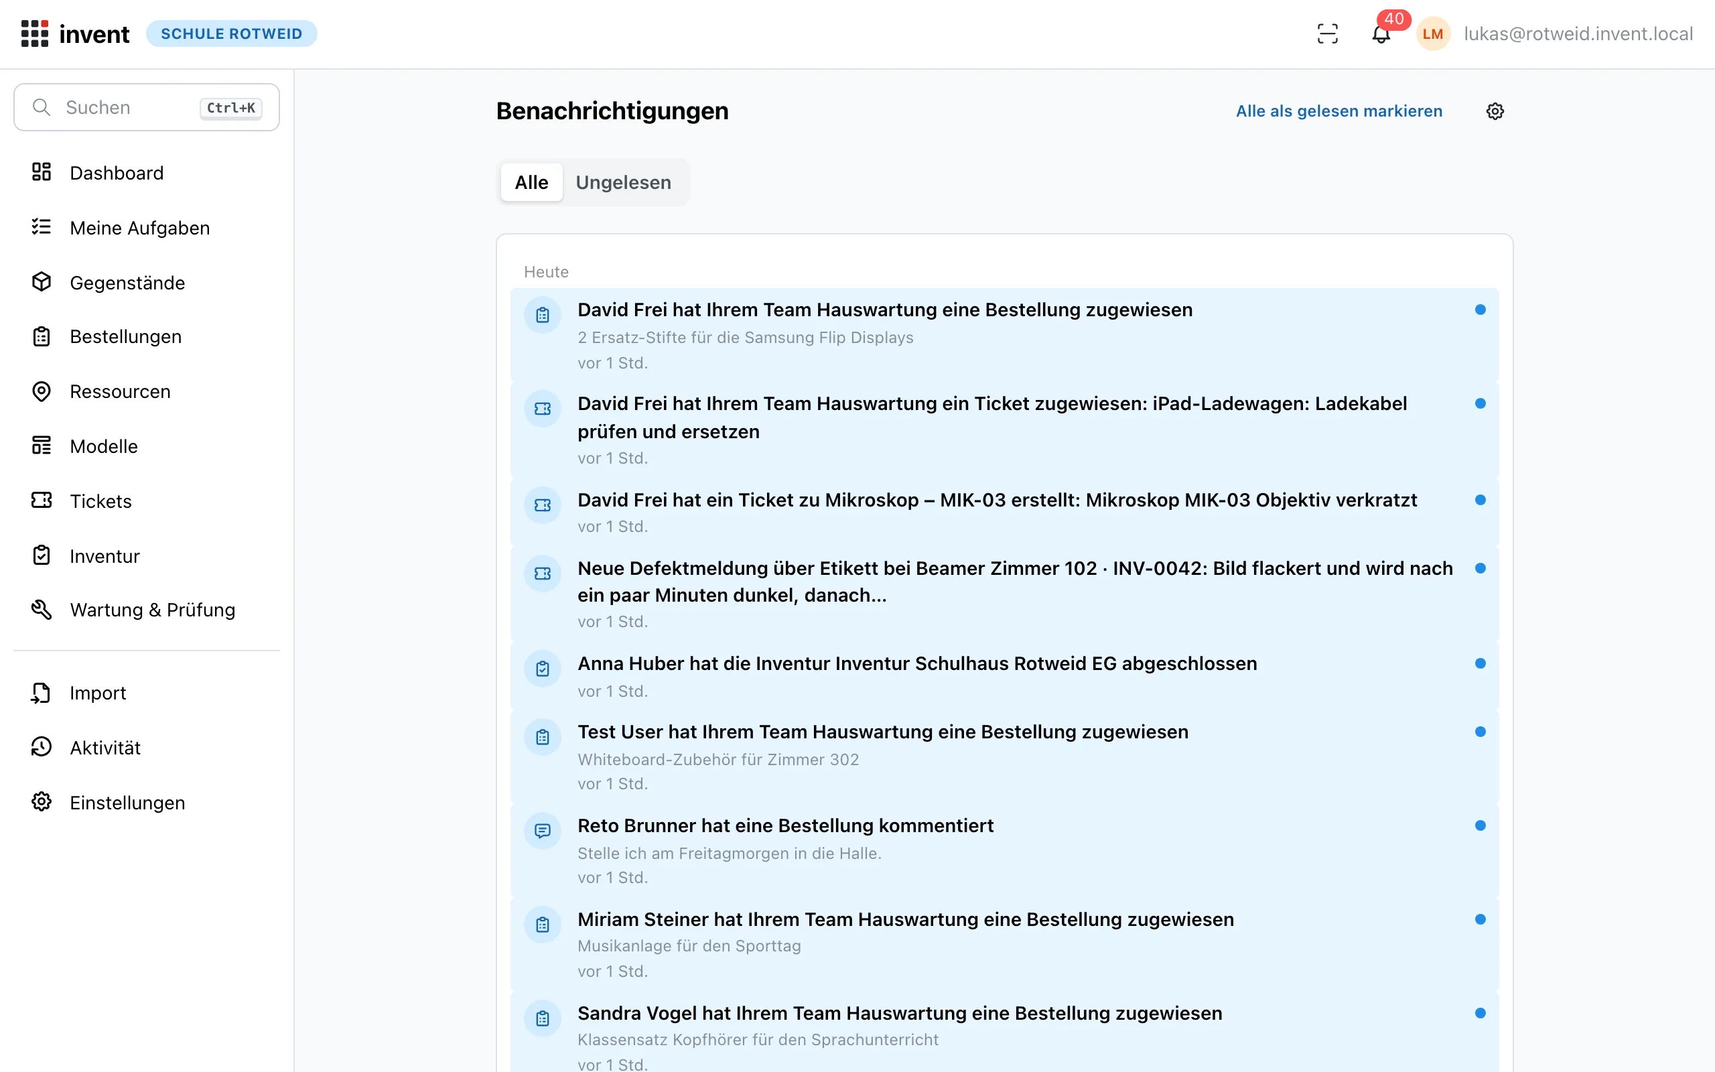Click the Meine Aufgaben checklist icon
The height and width of the screenshot is (1072, 1715).
coord(42,227)
